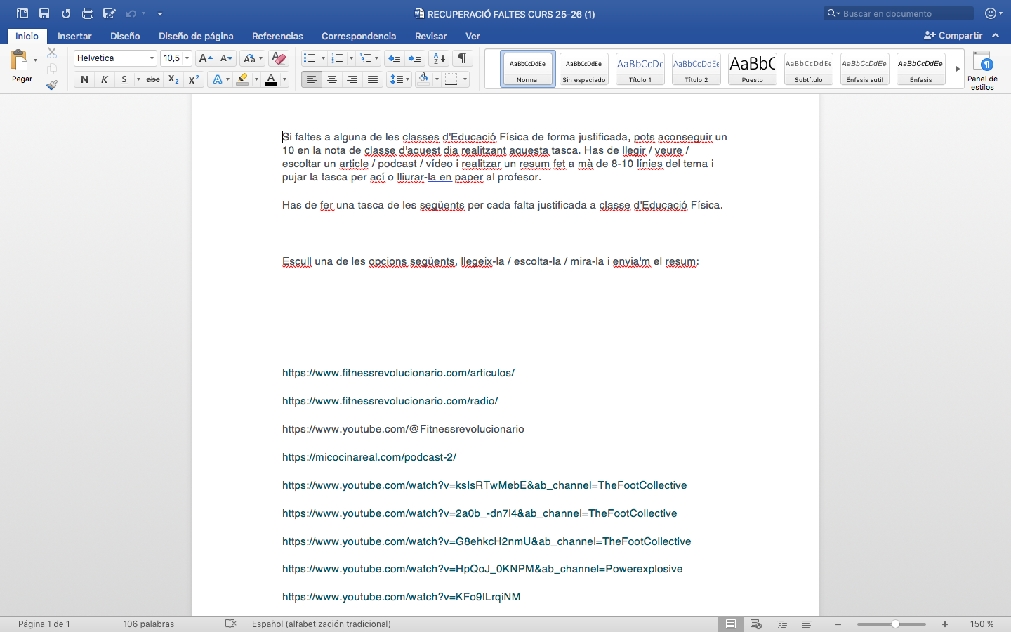The height and width of the screenshot is (632, 1011).
Task: Select the Título 1 style
Action: 640,69
